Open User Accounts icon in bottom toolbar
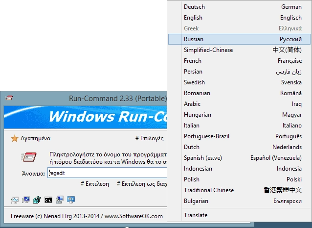Viewport: 312px width, 228px height. click(71, 200)
